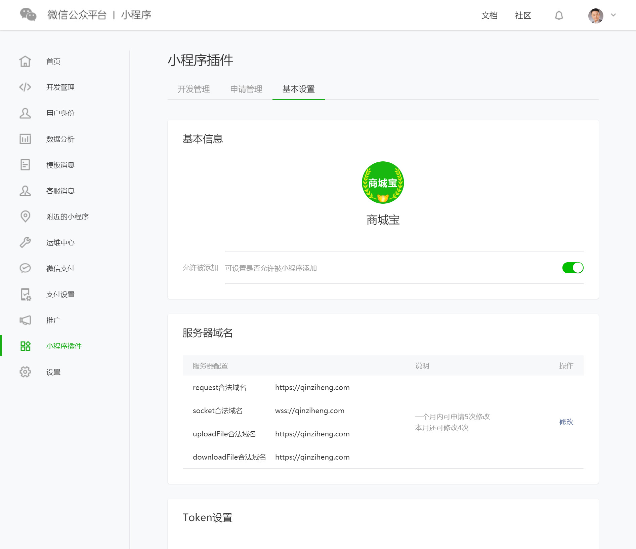This screenshot has width=636, height=549.
Task: Go to 首页 in the sidebar
Action: point(53,62)
